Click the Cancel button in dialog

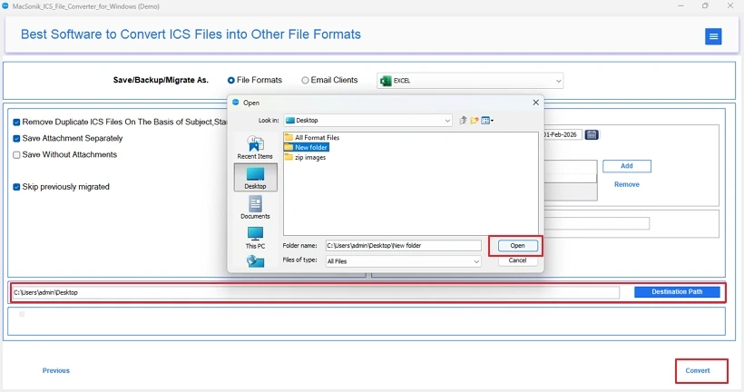pyautogui.click(x=517, y=260)
